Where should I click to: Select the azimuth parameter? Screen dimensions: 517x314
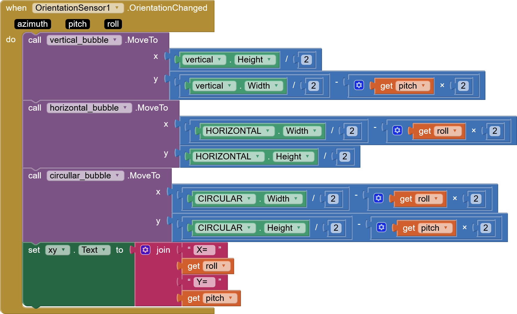coord(32,24)
